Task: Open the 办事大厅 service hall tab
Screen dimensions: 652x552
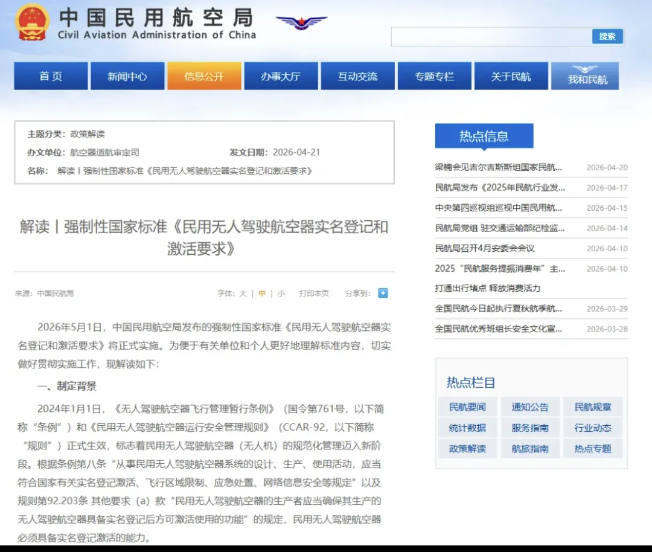Action: pos(281,75)
